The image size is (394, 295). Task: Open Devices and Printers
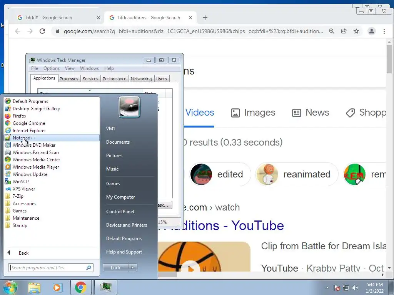pyautogui.click(x=126, y=225)
